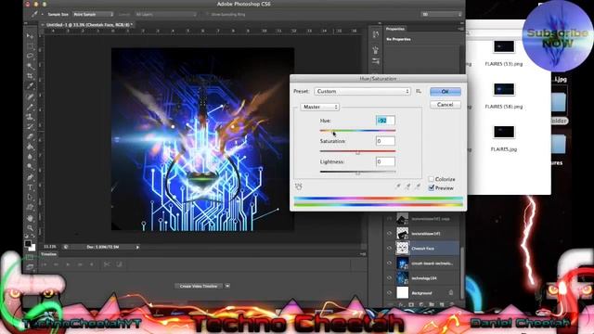Click the split-at-playhead scissors icon in Timeline
Image resolution: width=594 pixels, height=334 pixels.
click(x=107, y=264)
